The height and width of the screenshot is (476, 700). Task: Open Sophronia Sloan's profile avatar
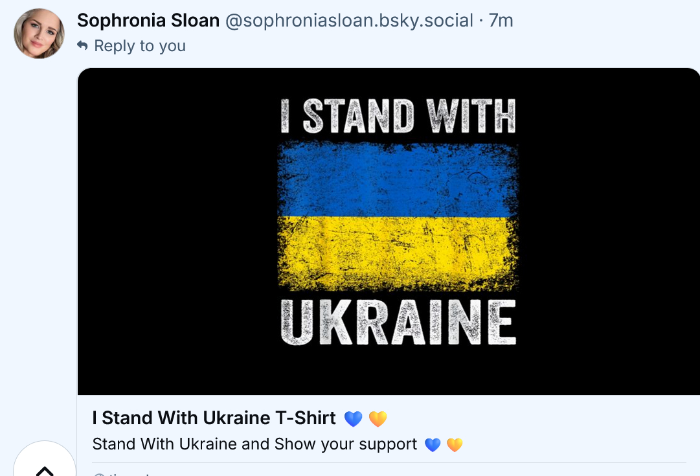[39, 34]
